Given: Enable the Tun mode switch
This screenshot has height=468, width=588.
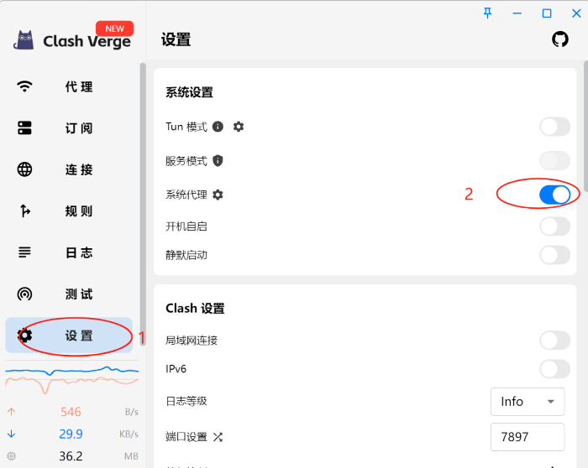Looking at the screenshot, I should point(554,127).
